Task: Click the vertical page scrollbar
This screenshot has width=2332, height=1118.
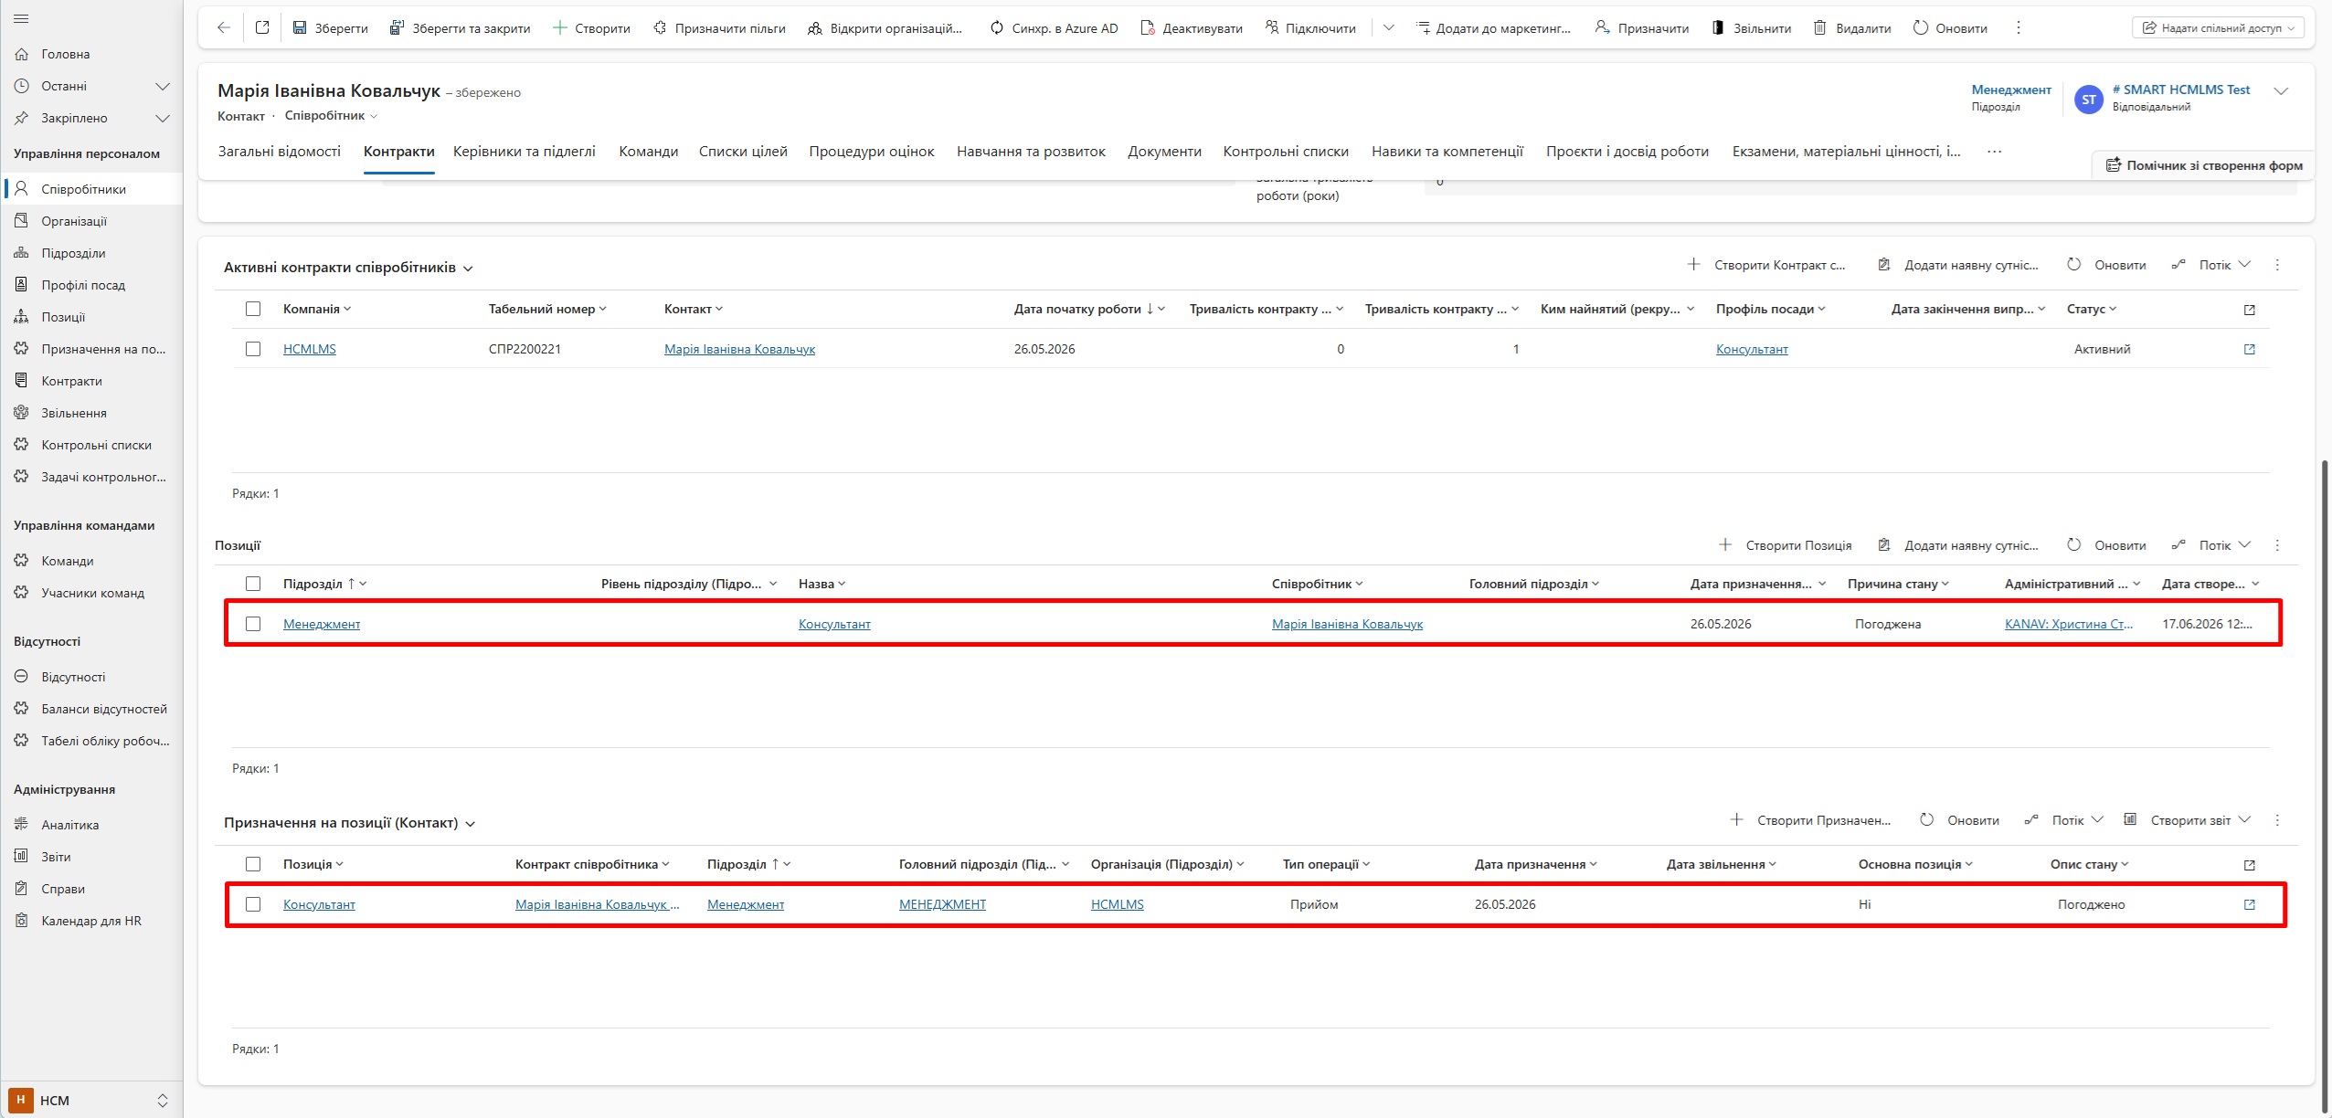Action: 2326,776
